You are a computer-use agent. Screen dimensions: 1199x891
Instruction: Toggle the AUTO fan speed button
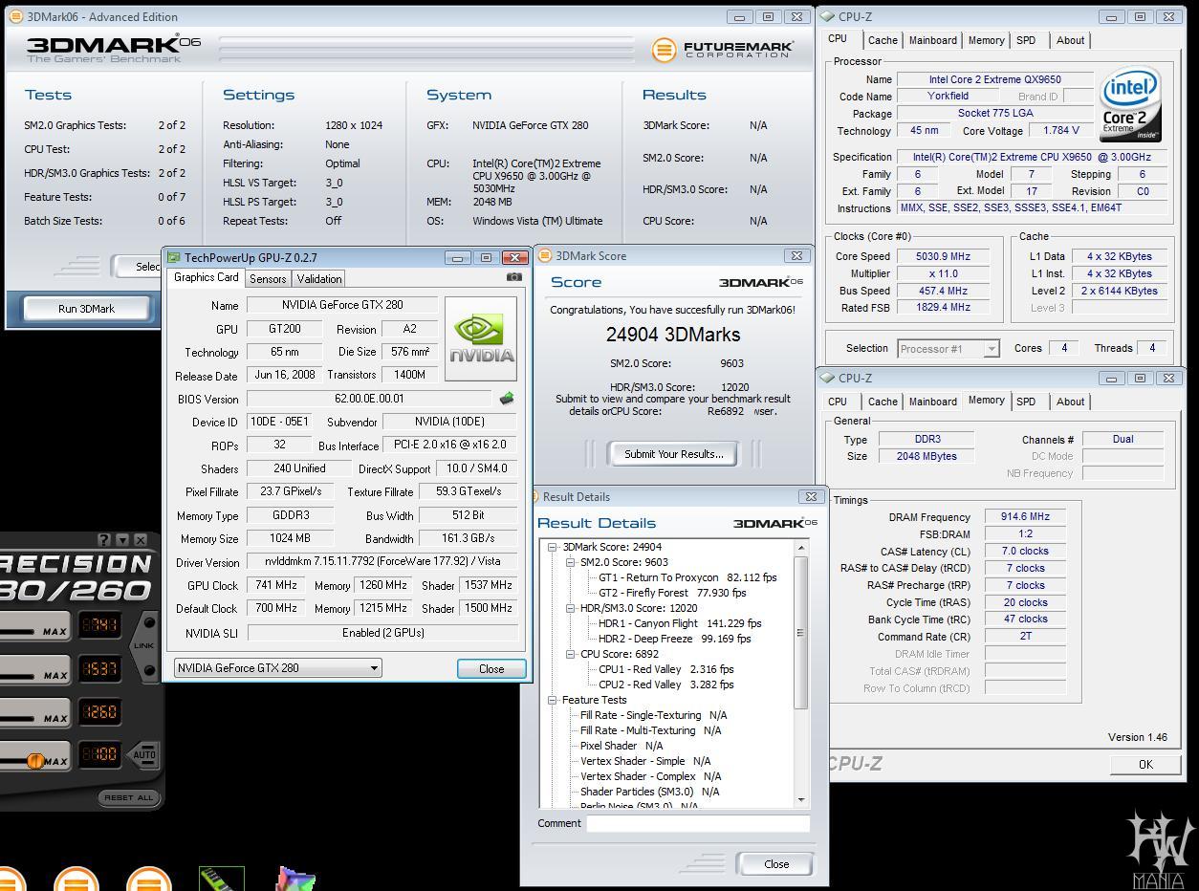[143, 754]
